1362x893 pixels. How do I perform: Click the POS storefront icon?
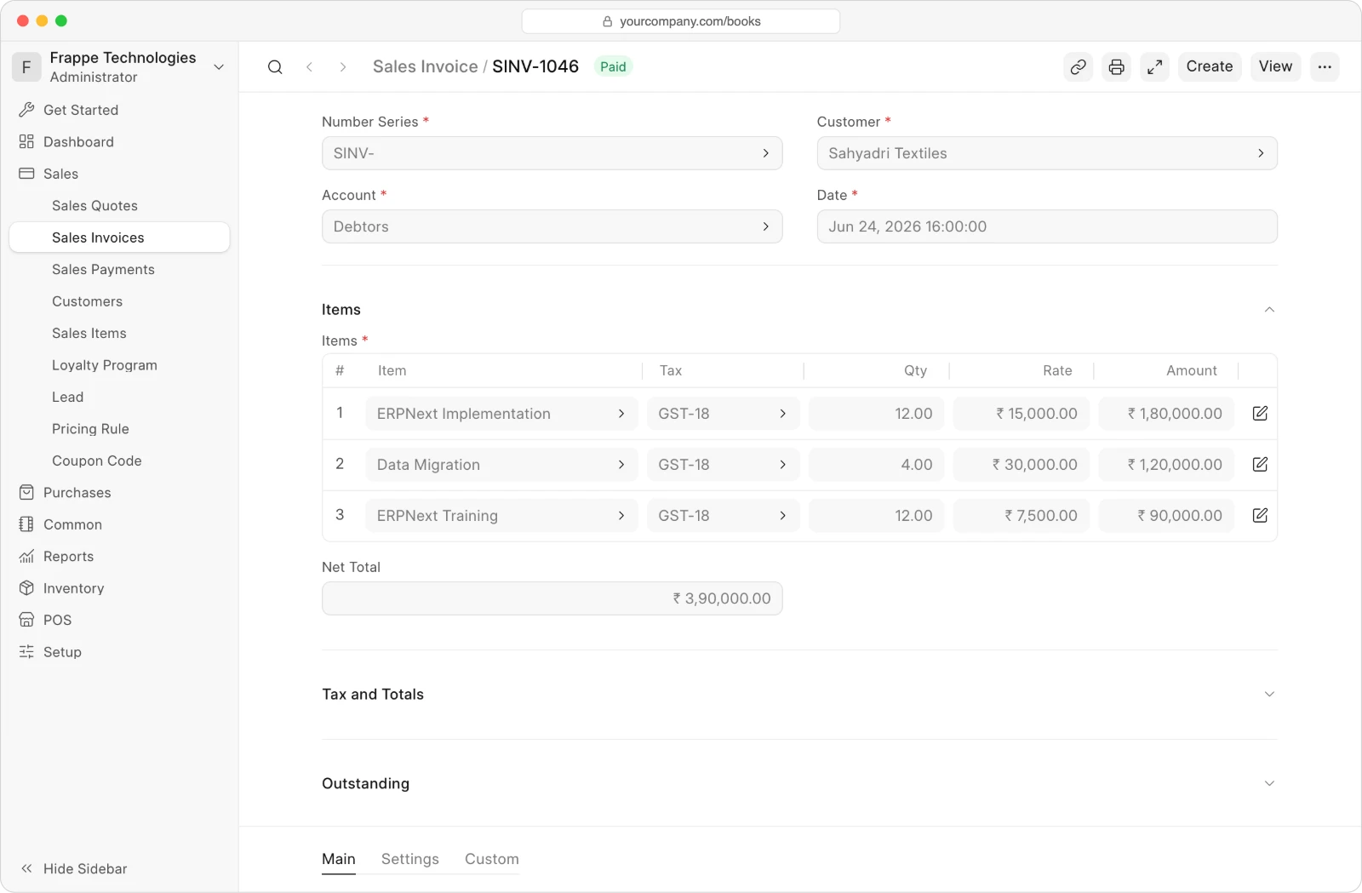click(x=26, y=620)
